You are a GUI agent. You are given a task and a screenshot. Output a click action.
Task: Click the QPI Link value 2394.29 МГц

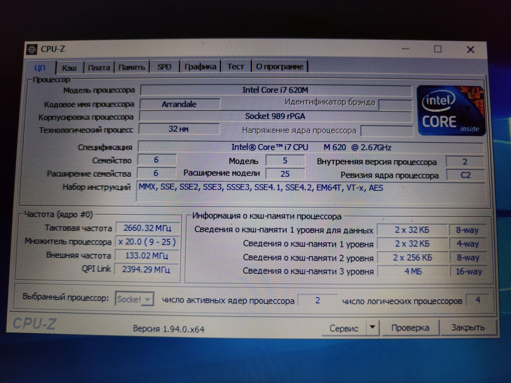[146, 270]
